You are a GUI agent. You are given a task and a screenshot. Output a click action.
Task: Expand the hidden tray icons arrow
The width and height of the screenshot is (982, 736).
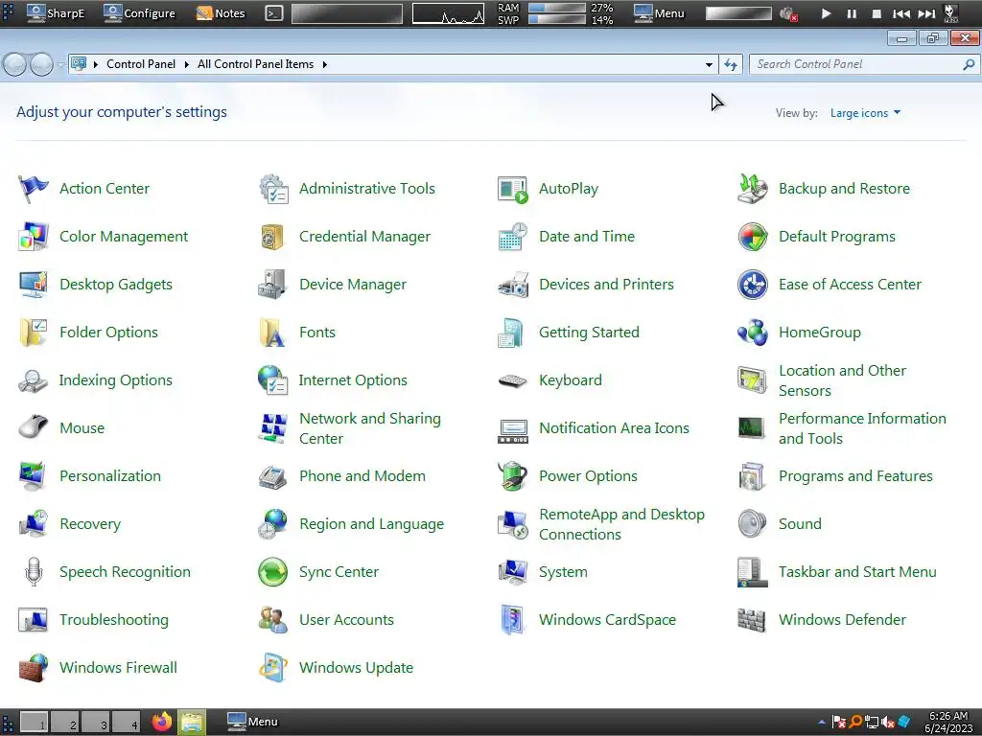(x=821, y=723)
